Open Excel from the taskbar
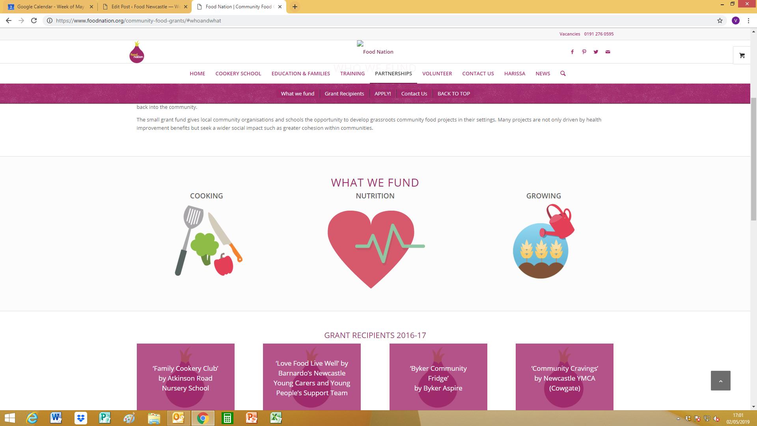Image resolution: width=757 pixels, height=426 pixels. (x=276, y=418)
